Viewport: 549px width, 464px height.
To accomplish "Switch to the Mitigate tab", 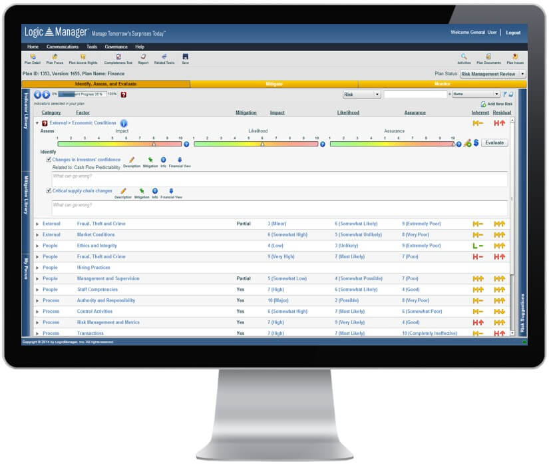I will (x=274, y=85).
